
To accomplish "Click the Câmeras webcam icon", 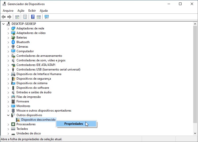I will click(13, 47).
